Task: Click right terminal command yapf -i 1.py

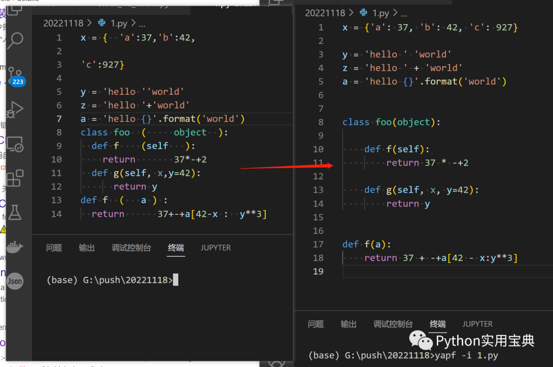Action: click(x=466, y=355)
